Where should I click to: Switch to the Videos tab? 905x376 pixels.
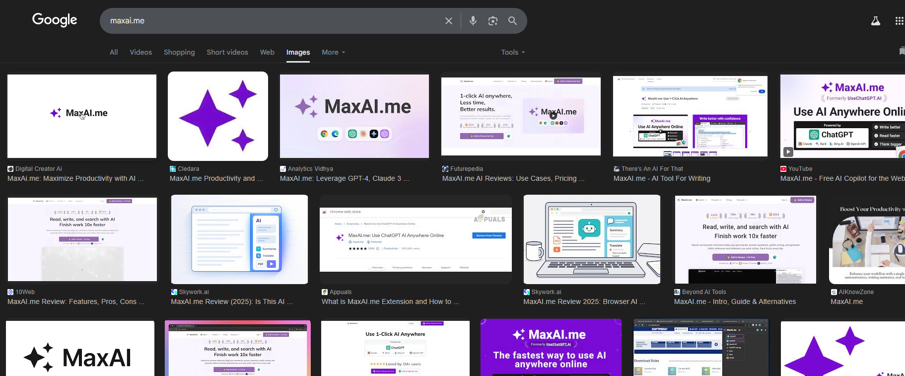point(141,52)
